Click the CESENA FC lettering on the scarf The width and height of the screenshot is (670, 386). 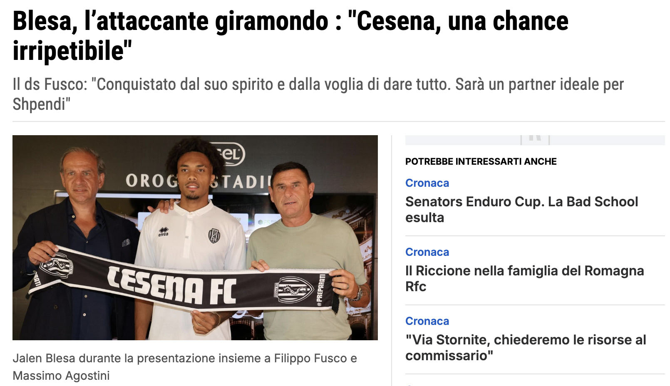pyautogui.click(x=172, y=285)
